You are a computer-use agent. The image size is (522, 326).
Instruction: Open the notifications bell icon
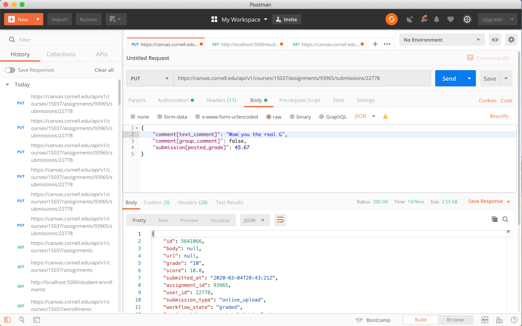(436, 19)
